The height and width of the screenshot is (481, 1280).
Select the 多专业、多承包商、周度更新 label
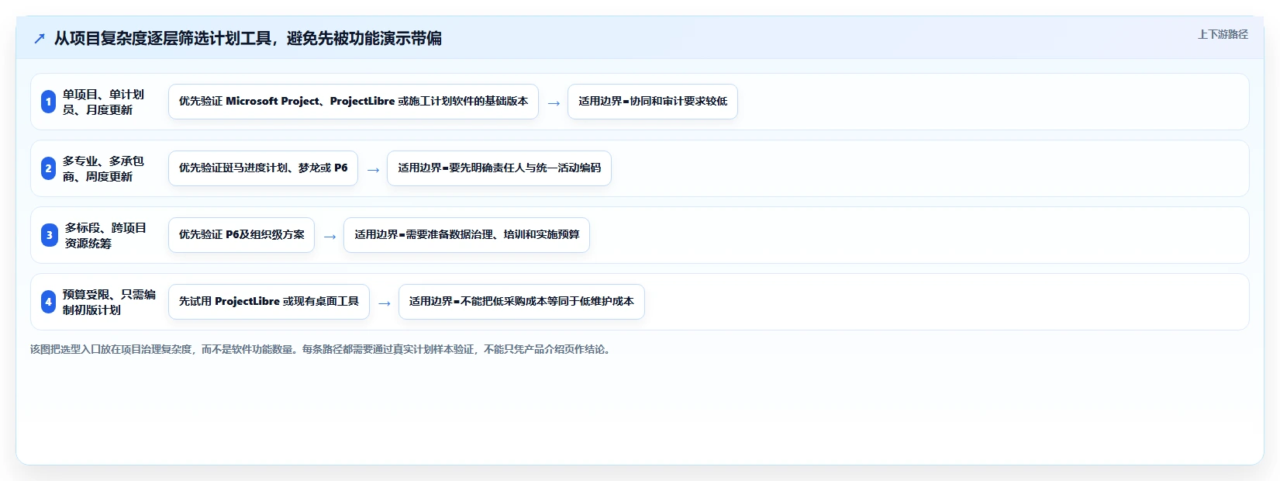(x=103, y=168)
